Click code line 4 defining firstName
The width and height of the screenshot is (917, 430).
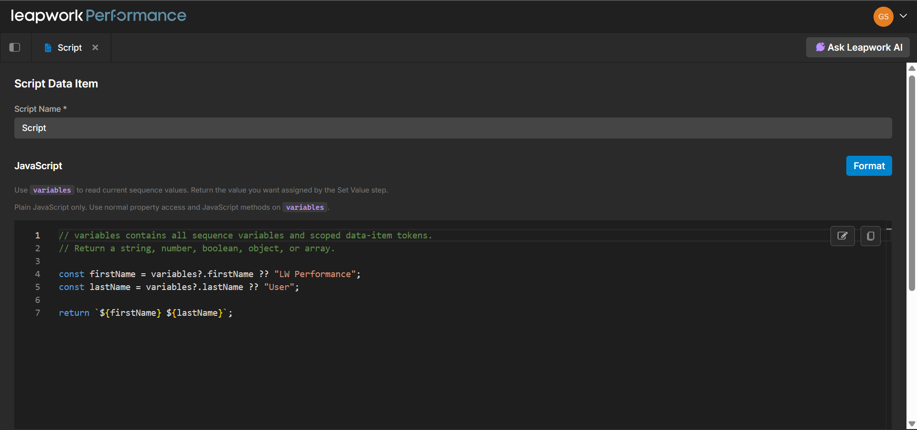[210, 274]
